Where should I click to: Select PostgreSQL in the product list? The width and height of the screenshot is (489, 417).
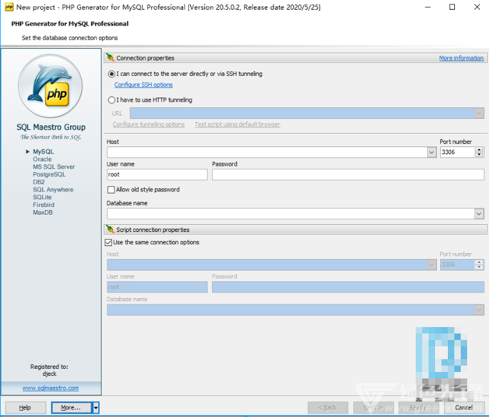[49, 175]
